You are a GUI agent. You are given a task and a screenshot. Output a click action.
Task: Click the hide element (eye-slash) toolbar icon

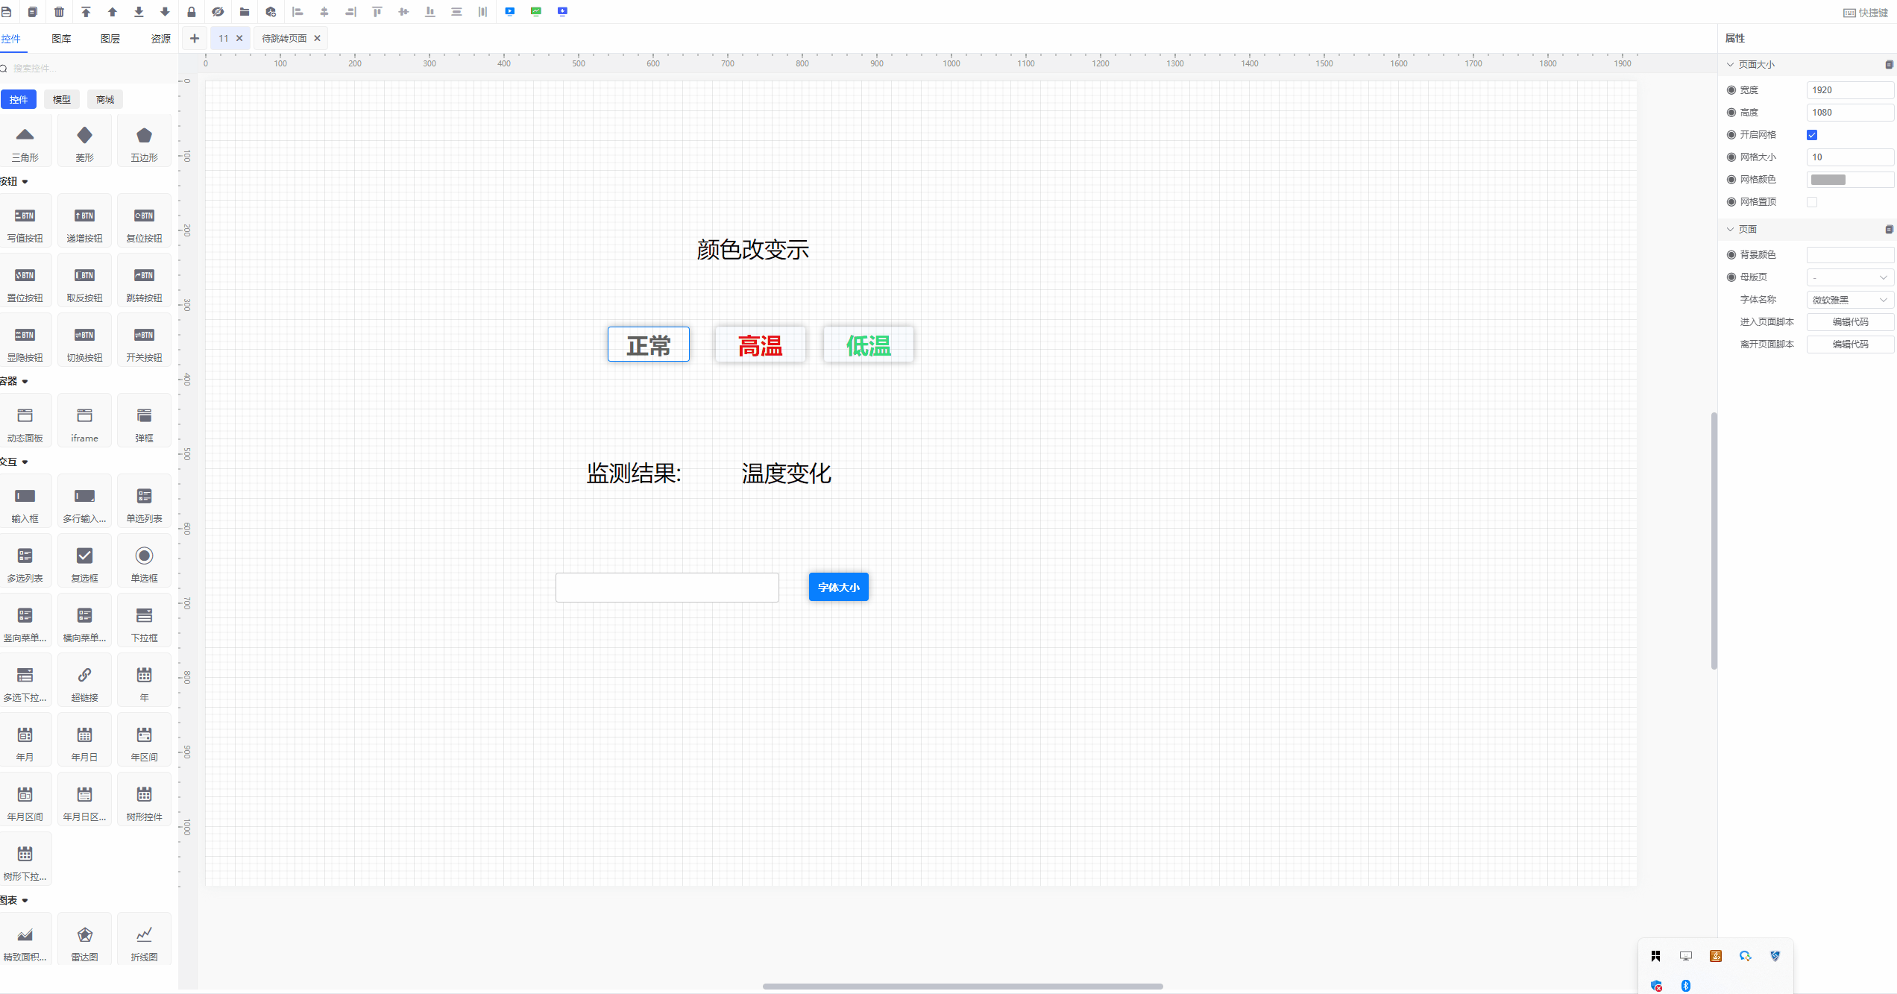(x=218, y=11)
